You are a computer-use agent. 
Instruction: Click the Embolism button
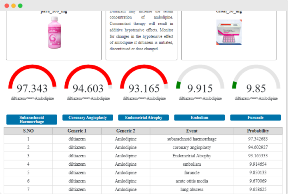(199, 118)
